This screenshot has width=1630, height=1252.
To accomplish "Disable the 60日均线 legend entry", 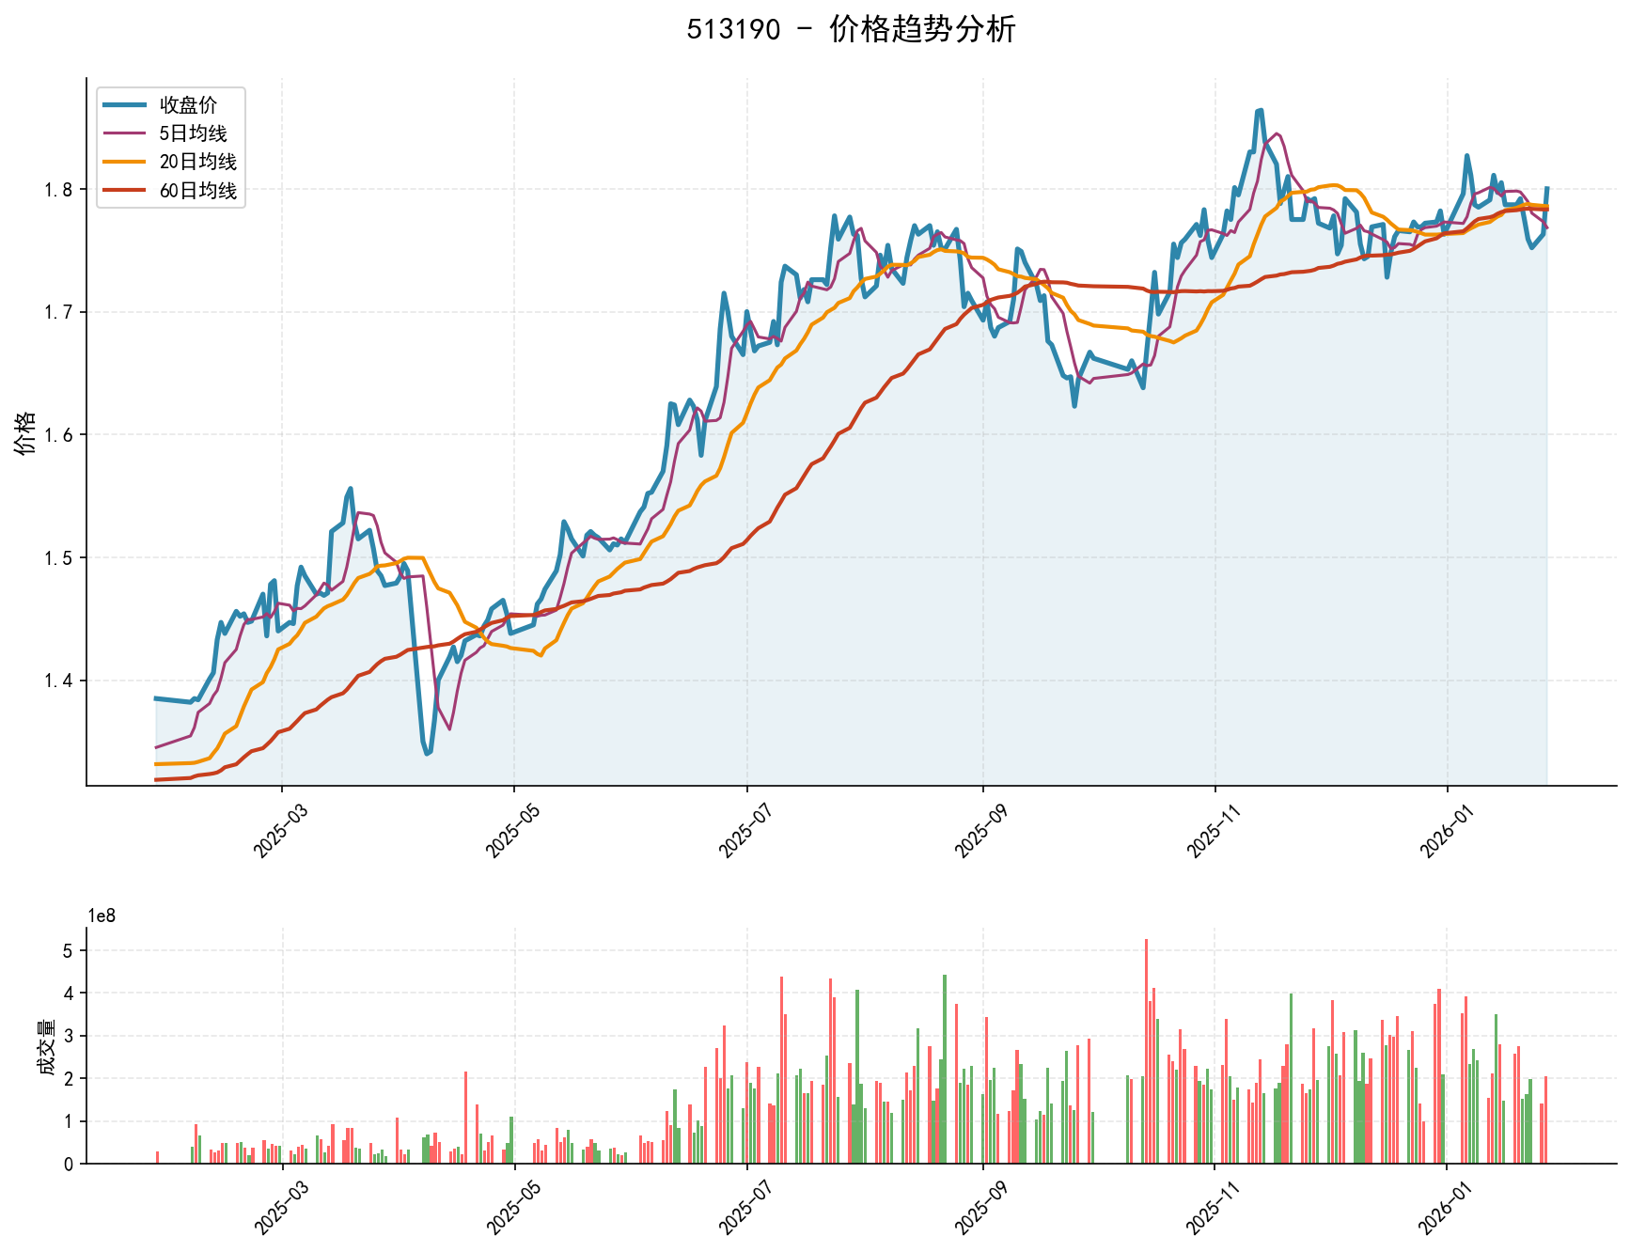I will (x=197, y=188).
